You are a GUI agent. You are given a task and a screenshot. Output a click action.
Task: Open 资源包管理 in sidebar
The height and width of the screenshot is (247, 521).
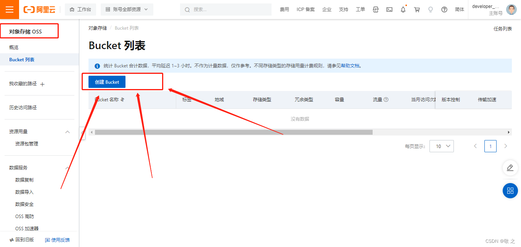click(x=27, y=144)
